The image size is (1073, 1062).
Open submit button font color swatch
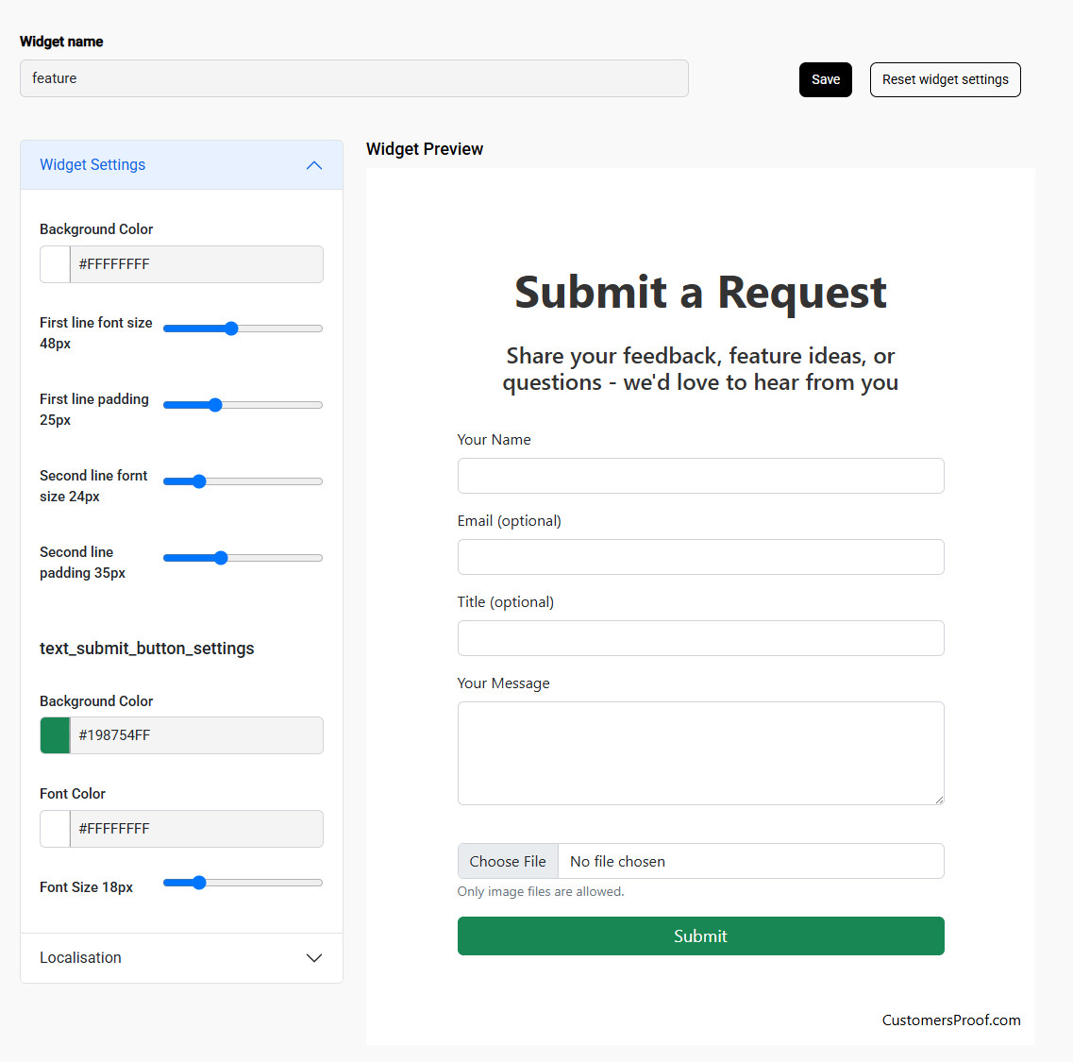click(55, 829)
